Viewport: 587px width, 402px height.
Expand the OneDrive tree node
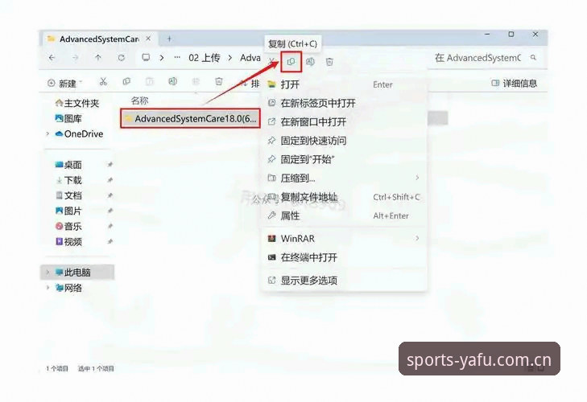pos(48,134)
